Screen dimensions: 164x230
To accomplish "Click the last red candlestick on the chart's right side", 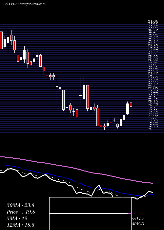I will pos(131,104).
